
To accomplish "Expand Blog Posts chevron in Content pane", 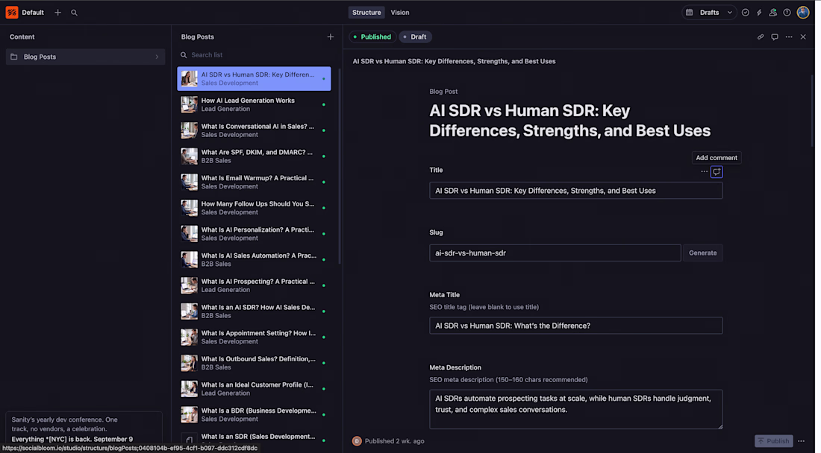I will [x=157, y=57].
